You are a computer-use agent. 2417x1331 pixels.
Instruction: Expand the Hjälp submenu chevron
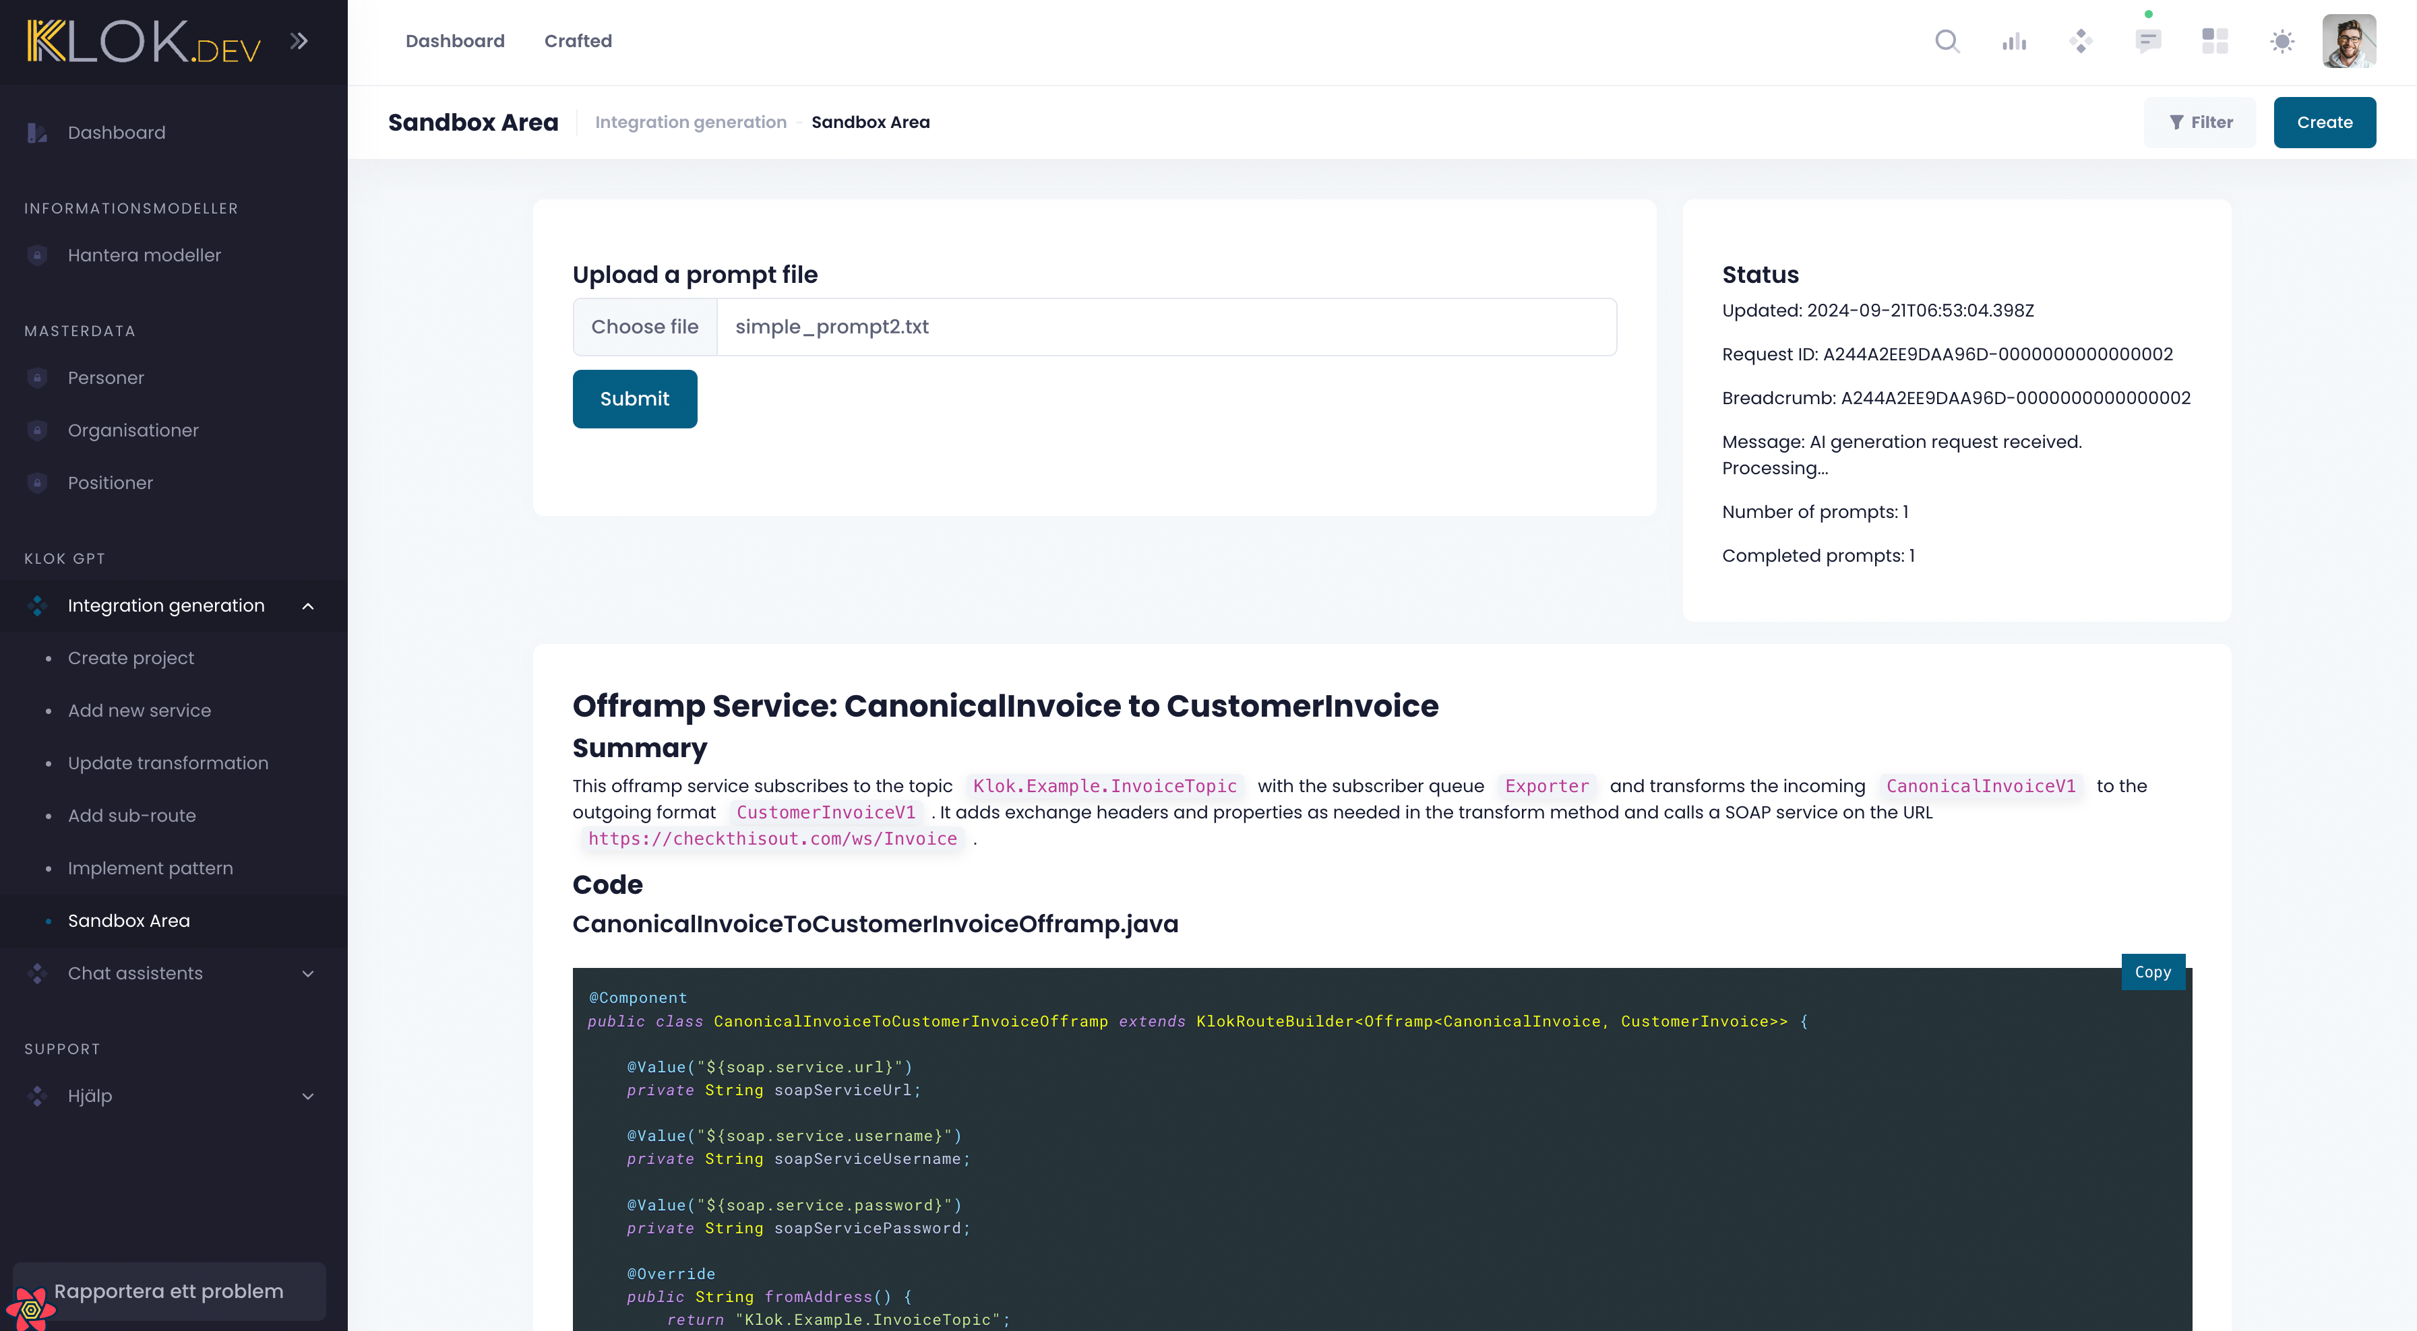[x=308, y=1095]
